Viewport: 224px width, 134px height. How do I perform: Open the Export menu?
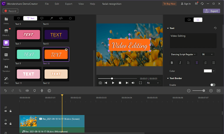pos(68,4)
